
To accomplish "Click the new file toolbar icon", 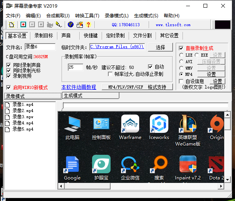I will click(x=12, y=25).
